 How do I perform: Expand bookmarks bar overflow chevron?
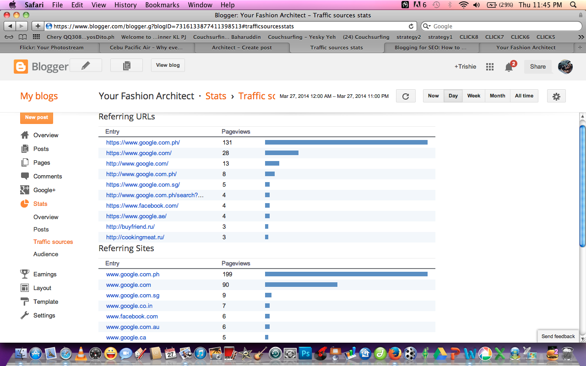[581, 37]
